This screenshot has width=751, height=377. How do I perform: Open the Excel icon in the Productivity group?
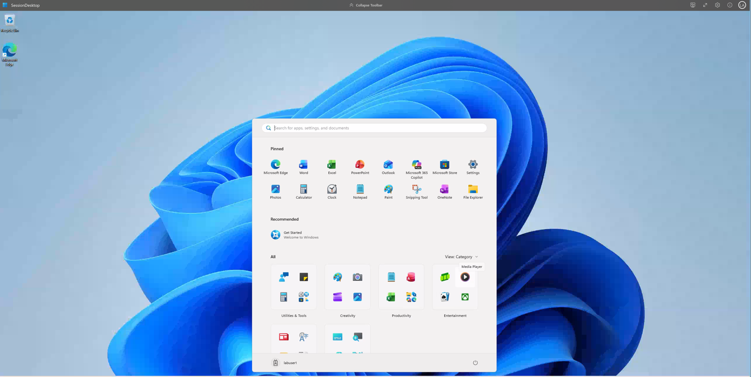click(391, 297)
